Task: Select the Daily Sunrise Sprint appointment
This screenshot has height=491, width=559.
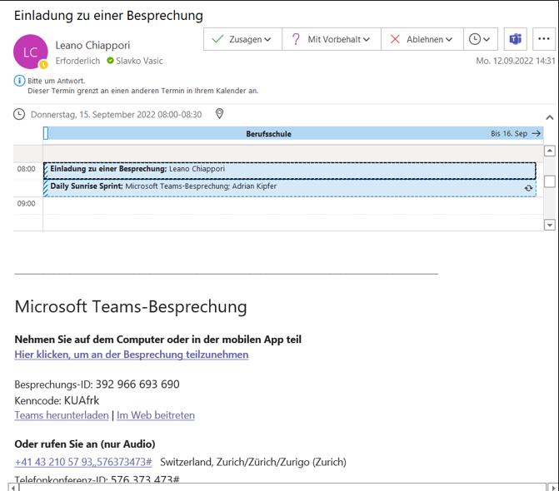Action: [x=289, y=188]
